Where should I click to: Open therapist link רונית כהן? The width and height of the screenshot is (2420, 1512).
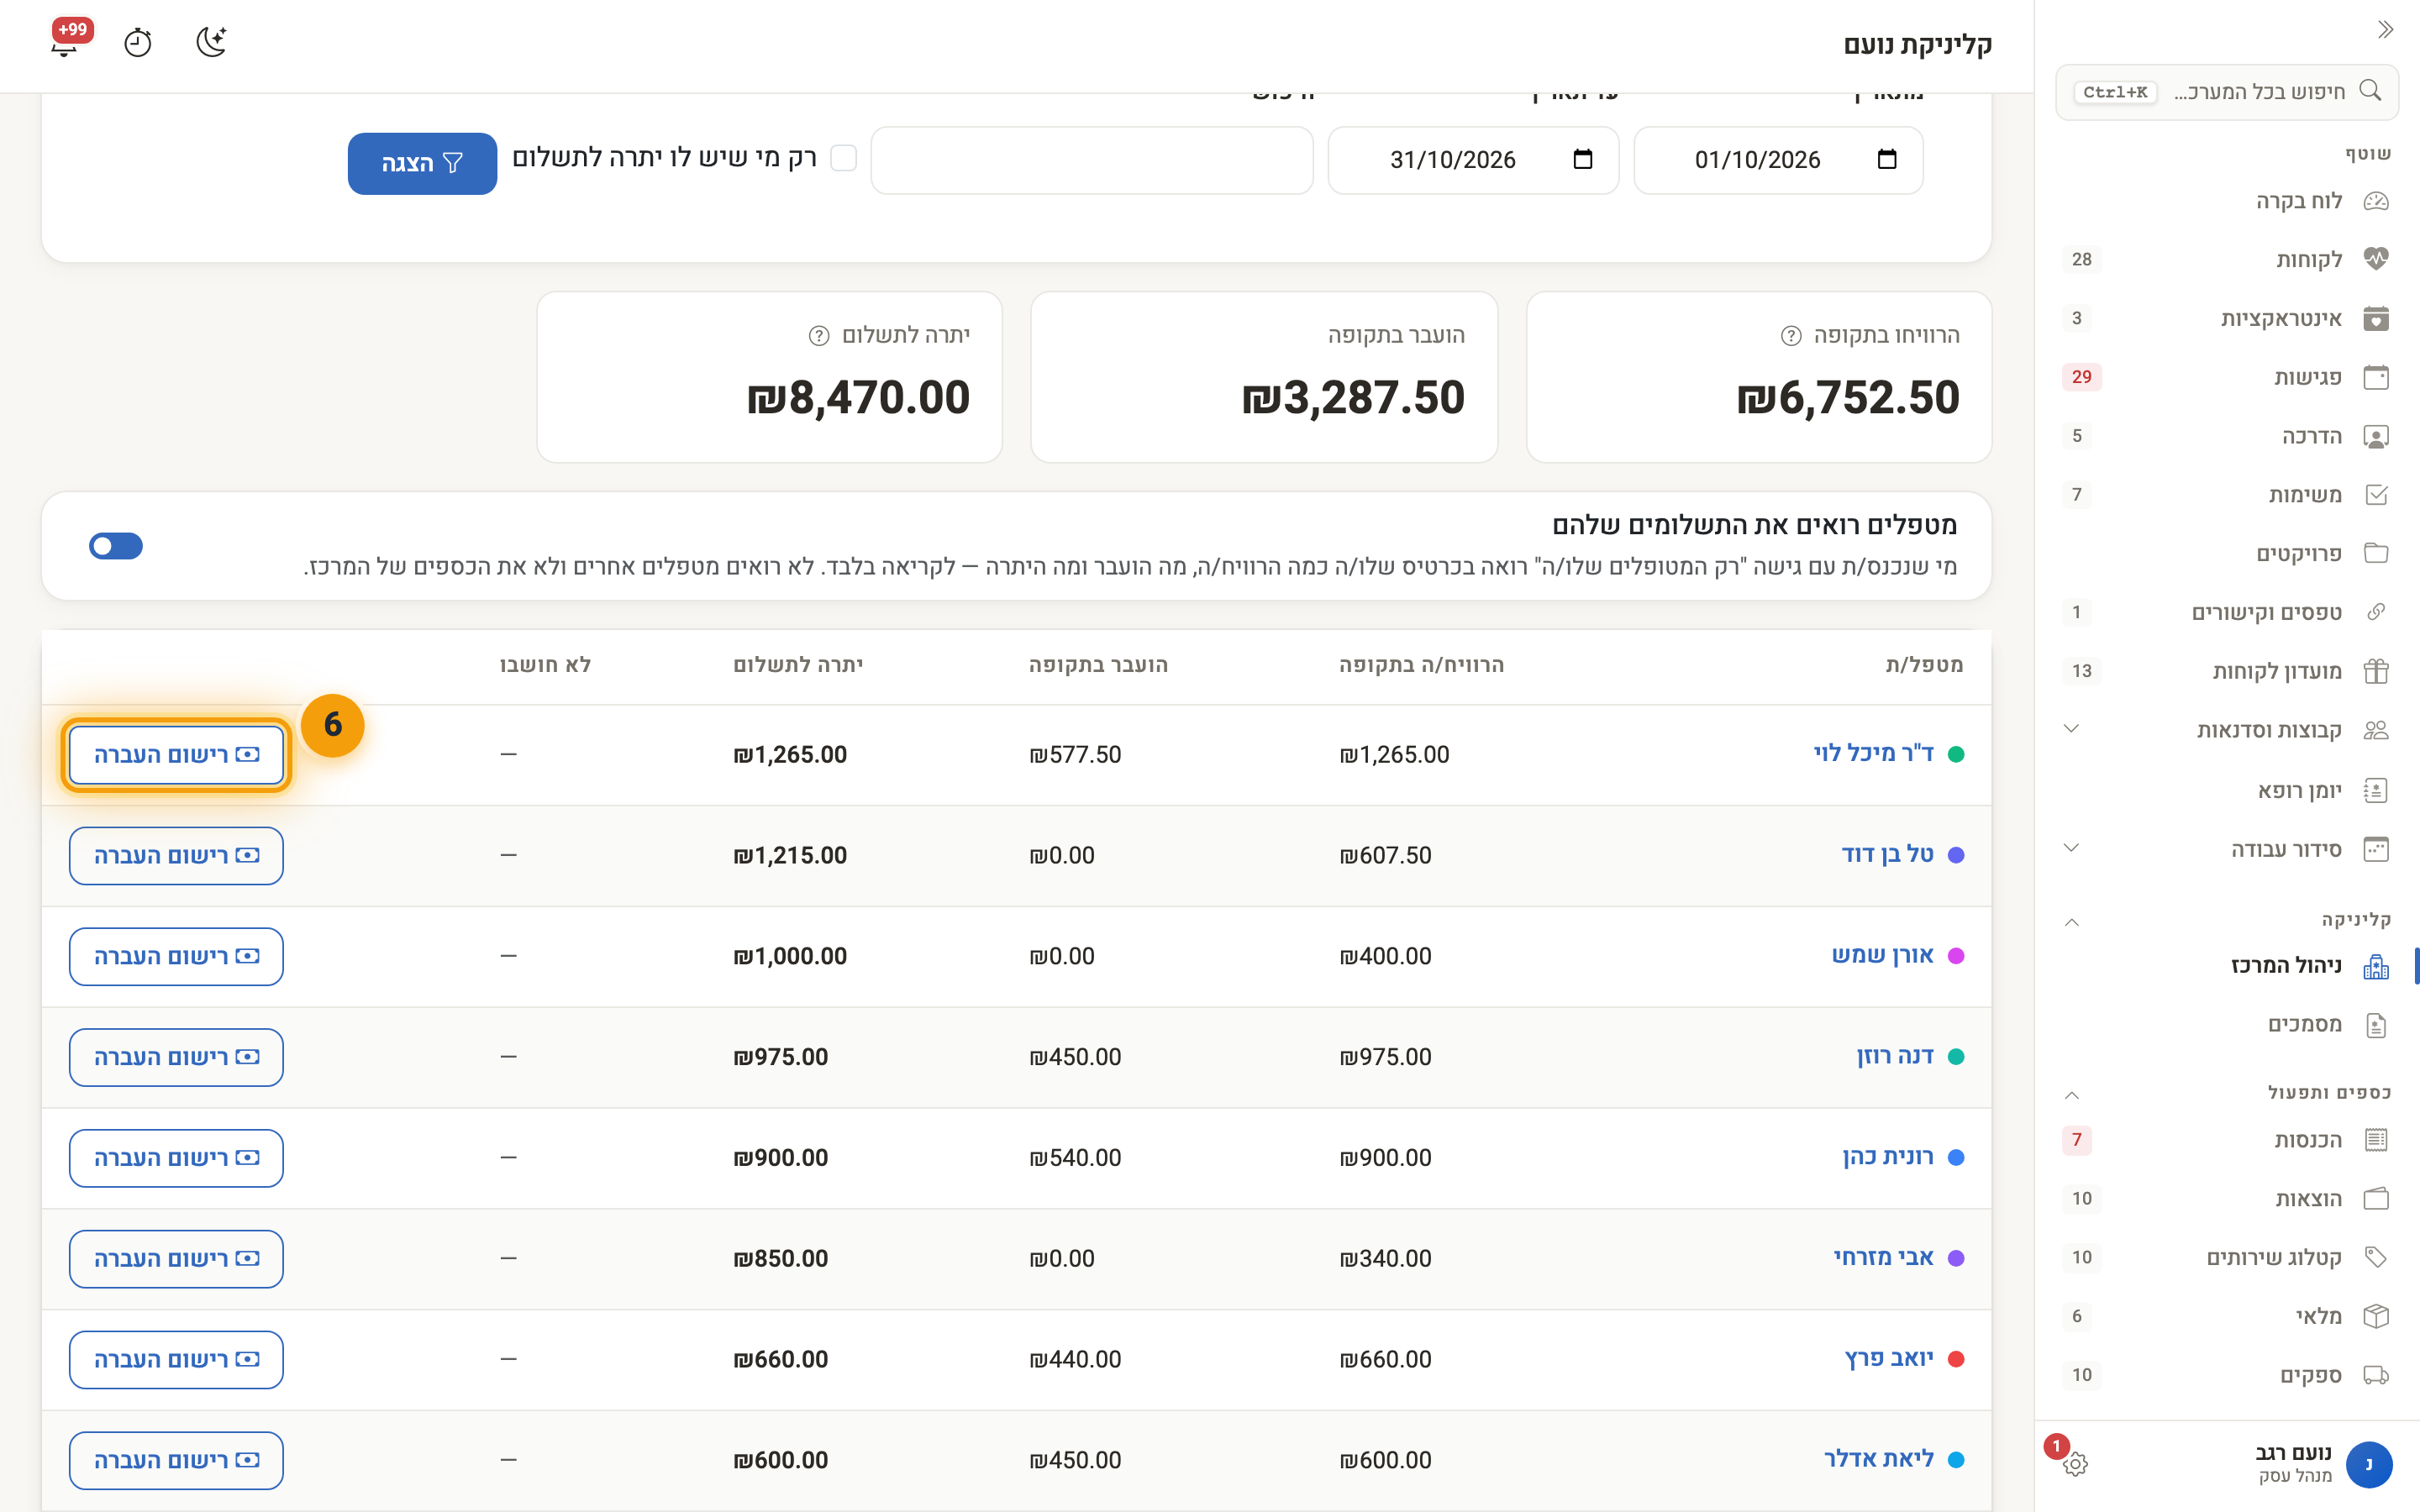[1888, 1157]
